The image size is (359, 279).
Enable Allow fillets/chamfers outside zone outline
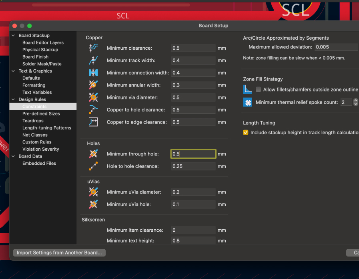[x=259, y=90]
